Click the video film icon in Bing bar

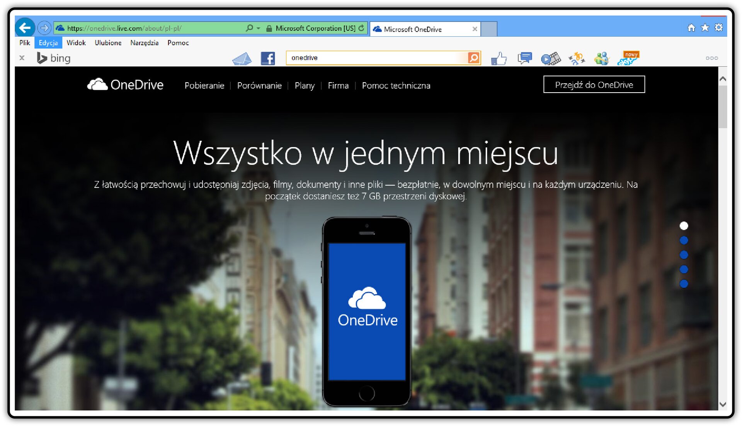(551, 59)
